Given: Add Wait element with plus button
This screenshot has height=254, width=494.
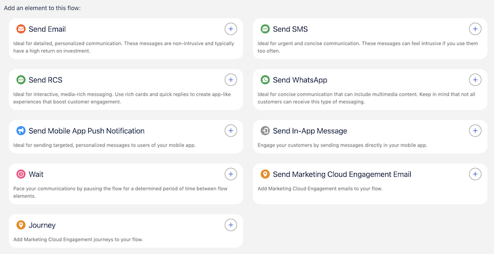Looking at the screenshot, I should tap(230, 174).
